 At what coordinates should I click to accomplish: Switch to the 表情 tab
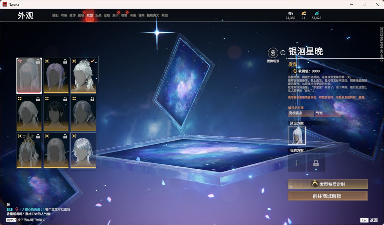point(124,15)
